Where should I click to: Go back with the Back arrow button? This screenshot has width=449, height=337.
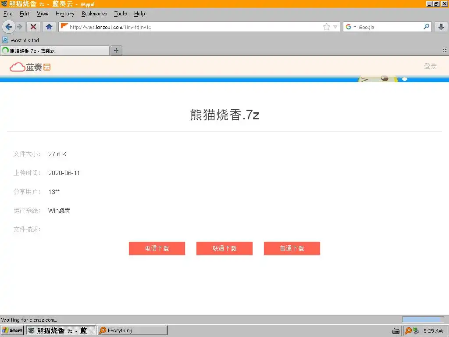9,27
